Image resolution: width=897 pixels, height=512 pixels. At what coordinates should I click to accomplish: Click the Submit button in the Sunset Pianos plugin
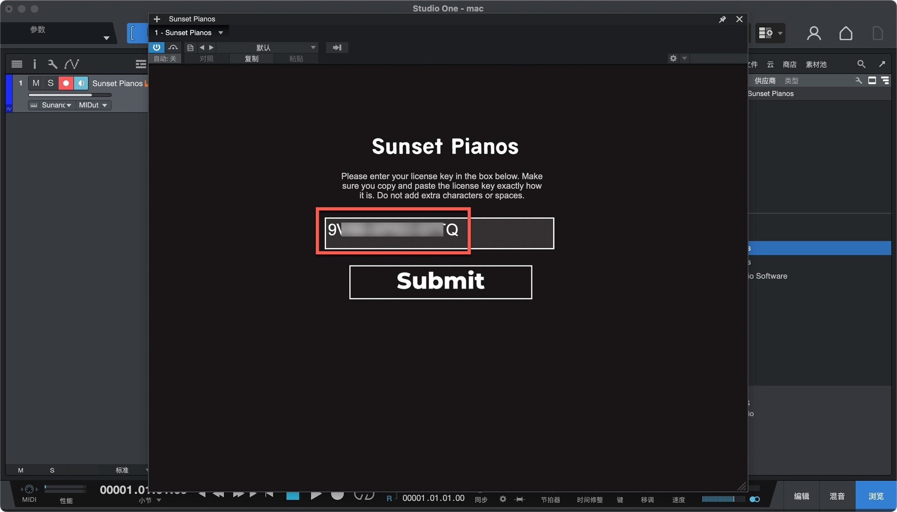(x=441, y=282)
